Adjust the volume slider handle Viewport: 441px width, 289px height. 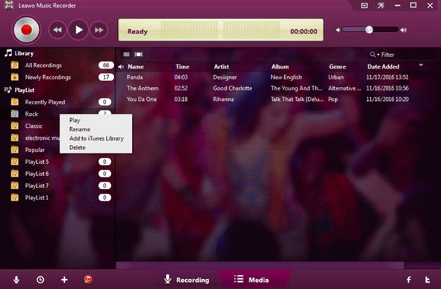click(x=368, y=30)
